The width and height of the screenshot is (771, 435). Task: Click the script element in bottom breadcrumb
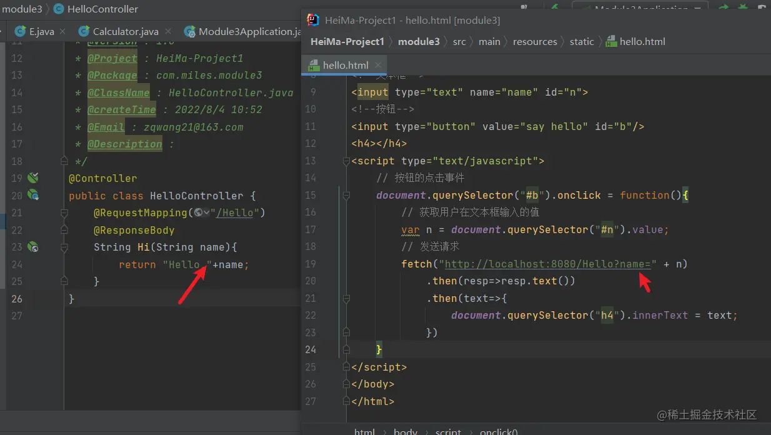point(449,432)
